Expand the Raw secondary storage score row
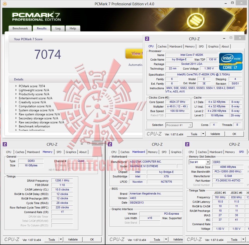 [16, 122]
